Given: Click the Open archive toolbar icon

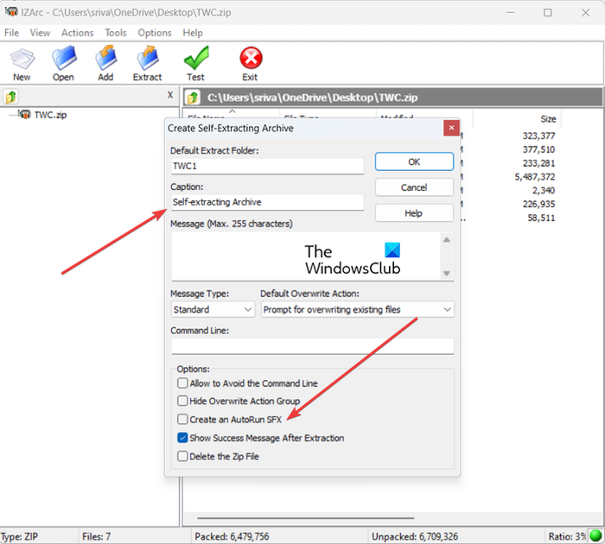Looking at the screenshot, I should [x=64, y=64].
